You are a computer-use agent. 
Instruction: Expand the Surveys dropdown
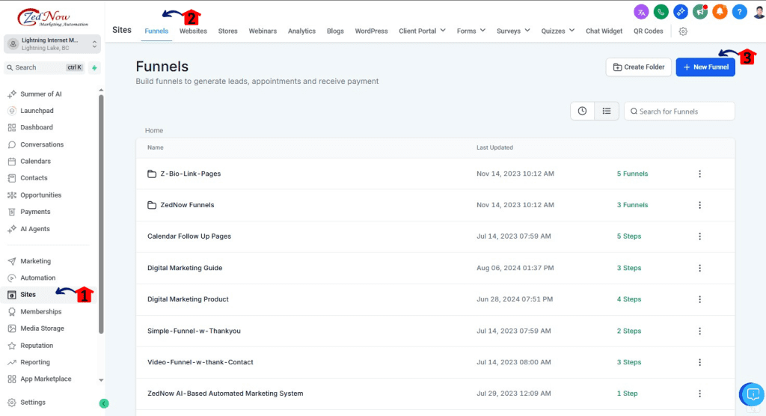513,31
